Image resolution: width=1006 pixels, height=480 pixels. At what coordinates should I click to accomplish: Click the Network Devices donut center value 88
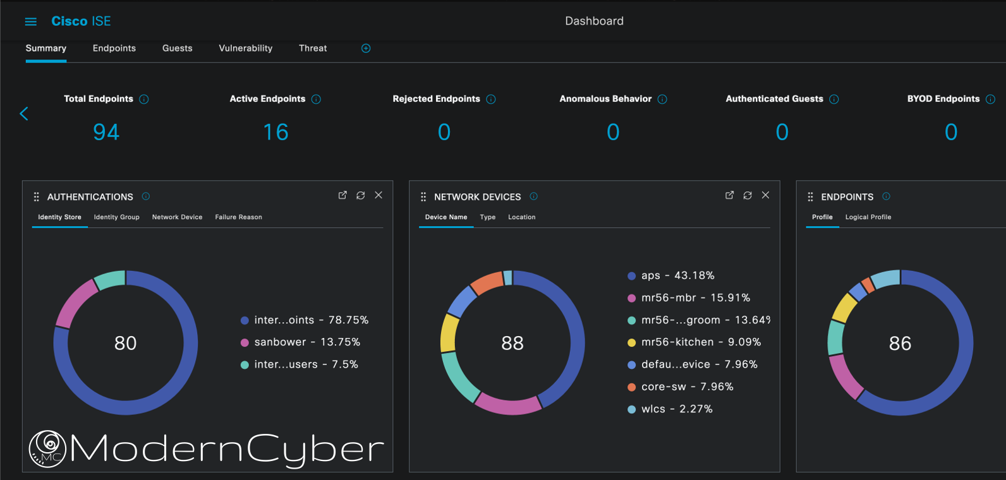click(x=512, y=343)
